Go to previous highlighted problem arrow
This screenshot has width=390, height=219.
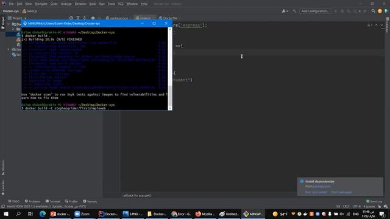pos(377,25)
